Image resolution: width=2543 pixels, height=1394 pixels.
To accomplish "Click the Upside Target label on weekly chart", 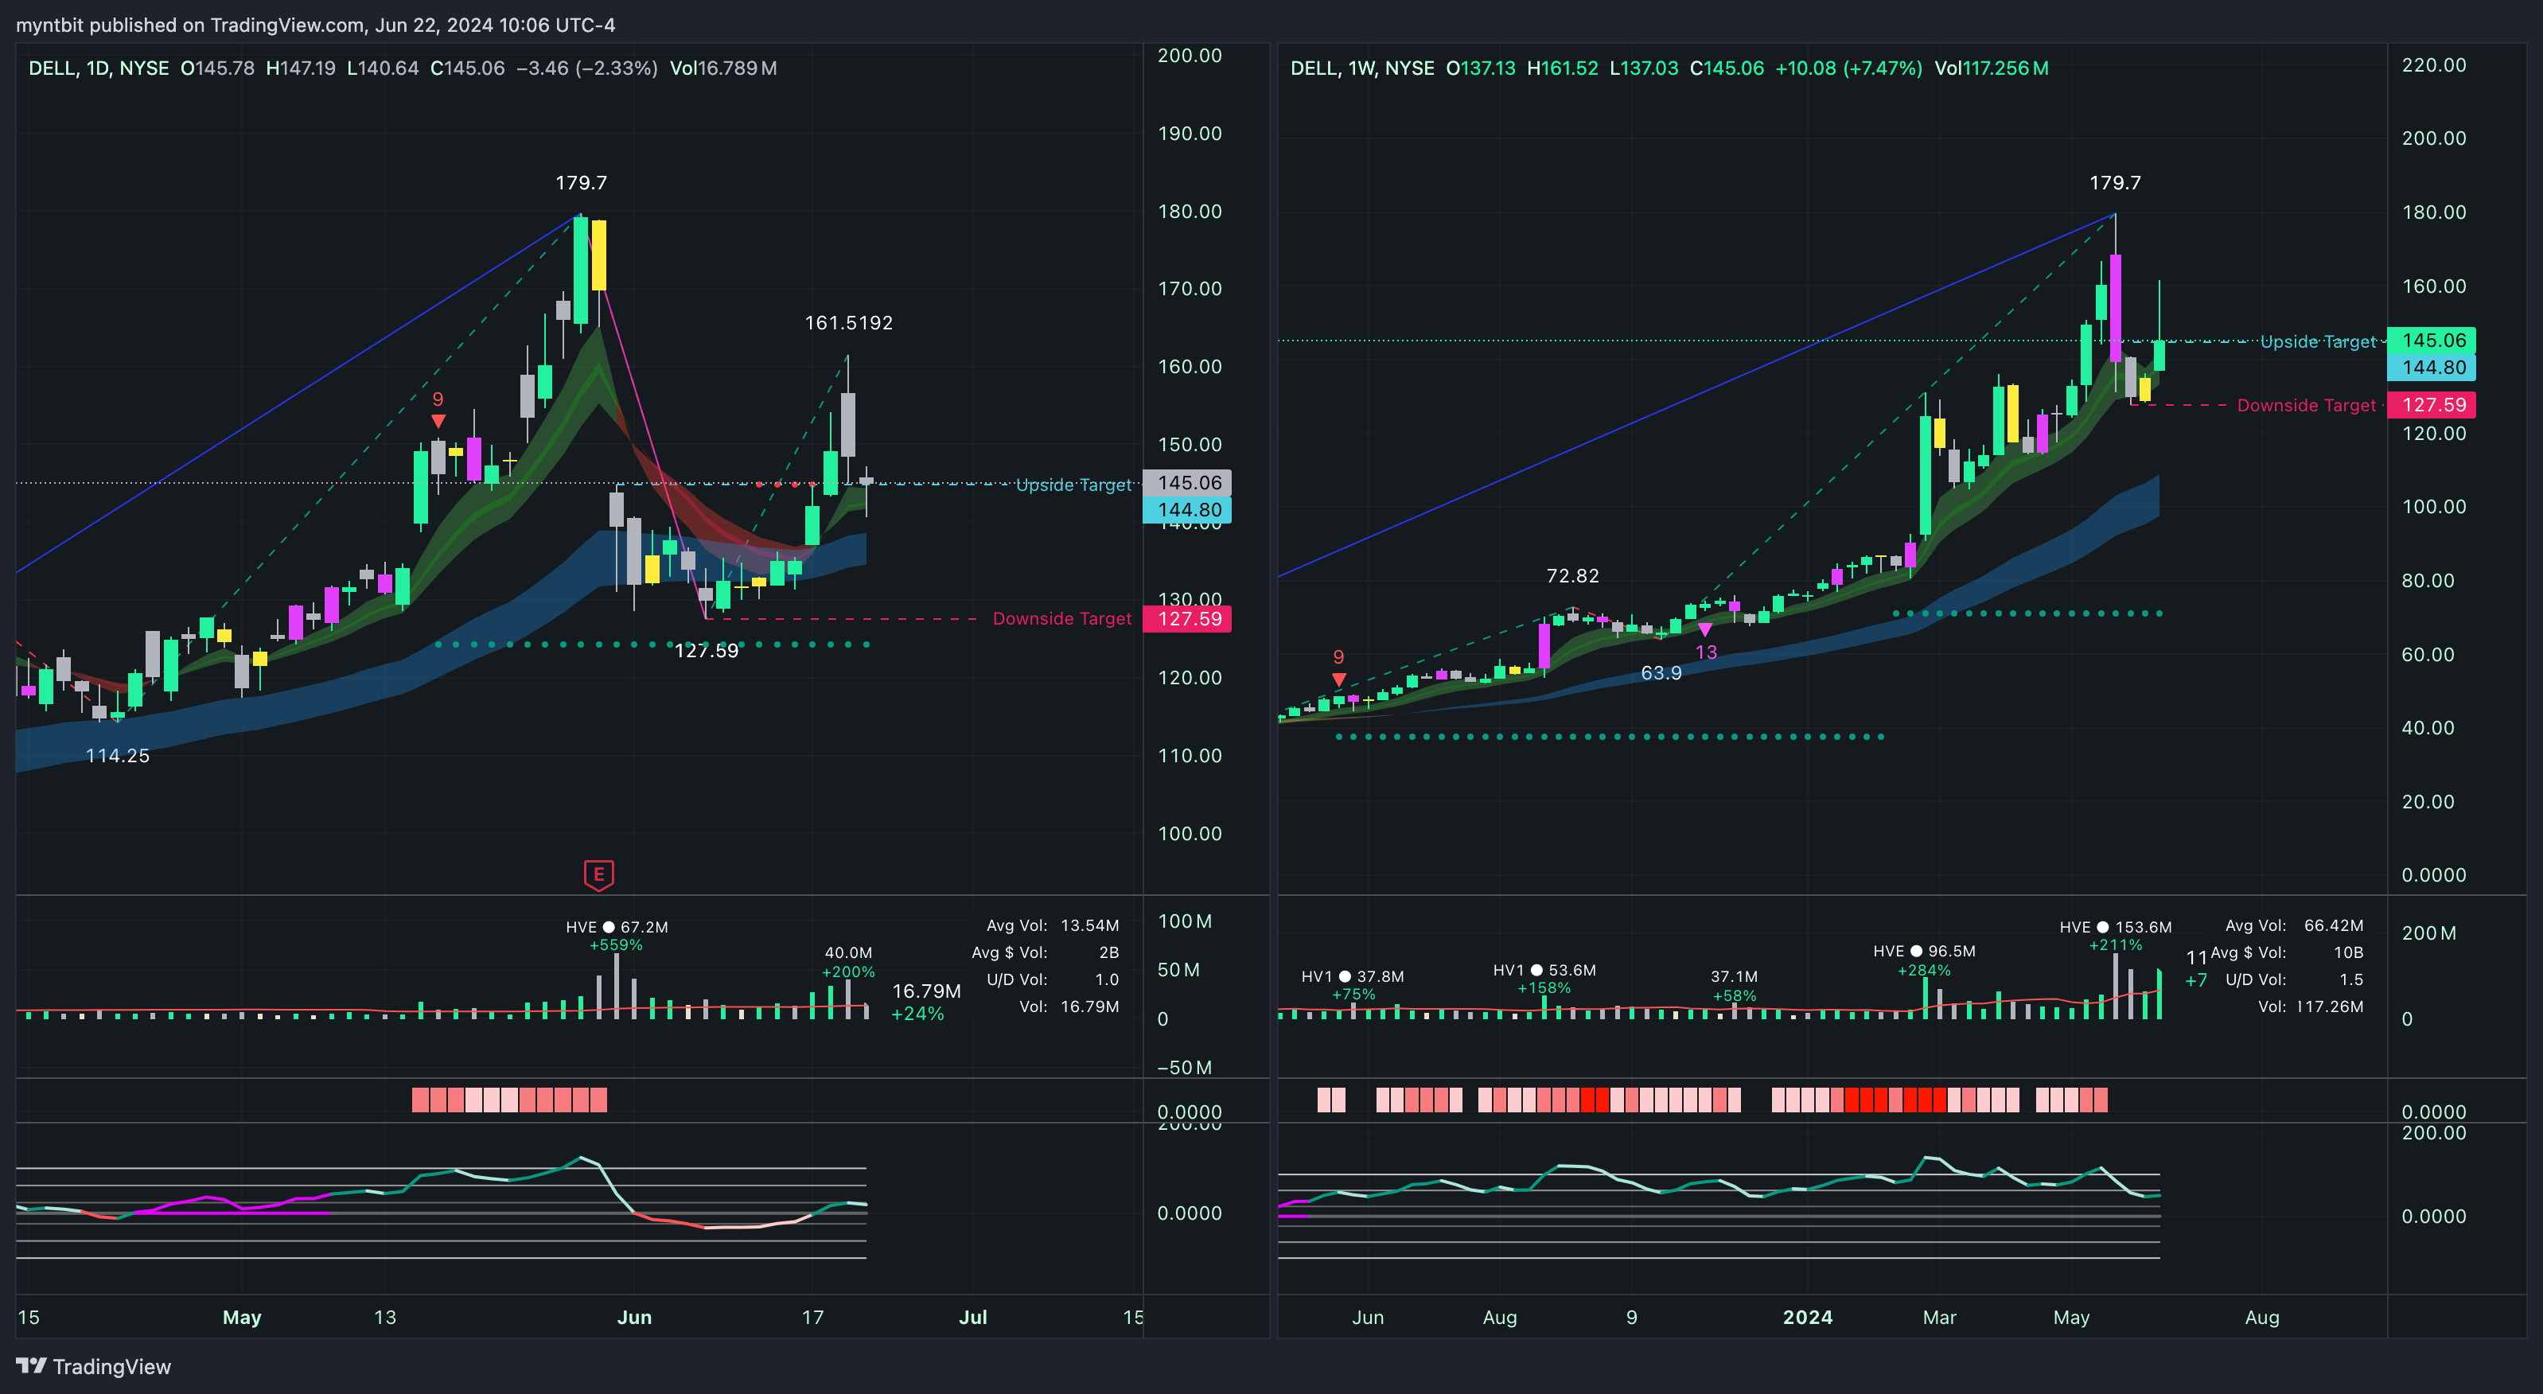I will pyautogui.click(x=2319, y=341).
